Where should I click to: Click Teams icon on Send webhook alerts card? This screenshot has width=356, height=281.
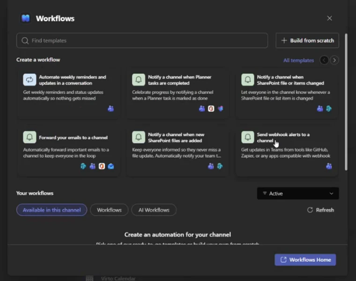329,166
